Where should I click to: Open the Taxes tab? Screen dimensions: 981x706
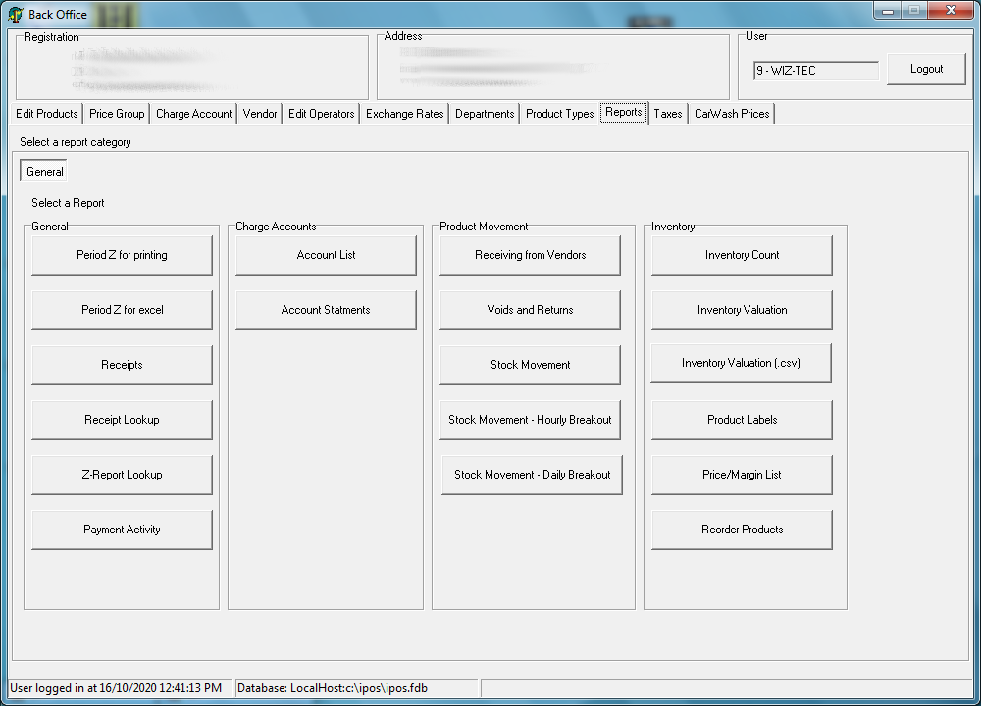[668, 113]
